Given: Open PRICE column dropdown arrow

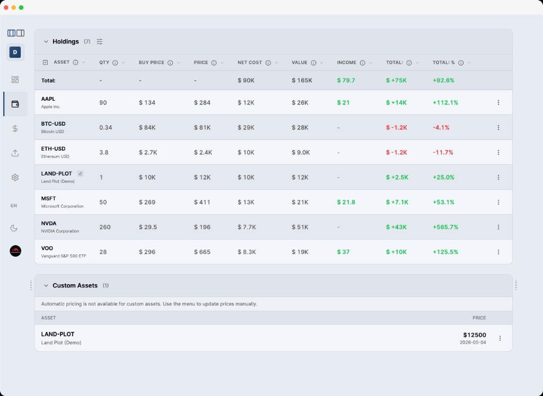Looking at the screenshot, I should pos(222,63).
